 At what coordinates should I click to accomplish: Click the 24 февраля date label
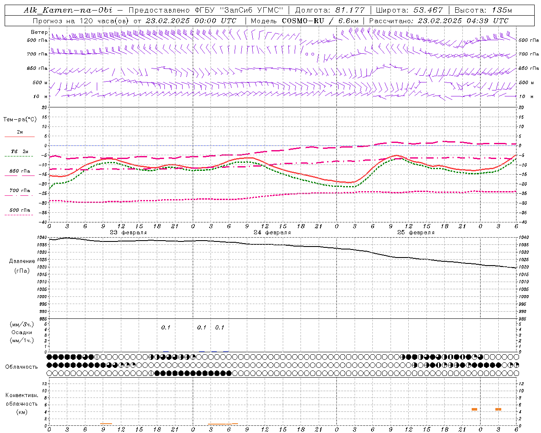[272, 233]
